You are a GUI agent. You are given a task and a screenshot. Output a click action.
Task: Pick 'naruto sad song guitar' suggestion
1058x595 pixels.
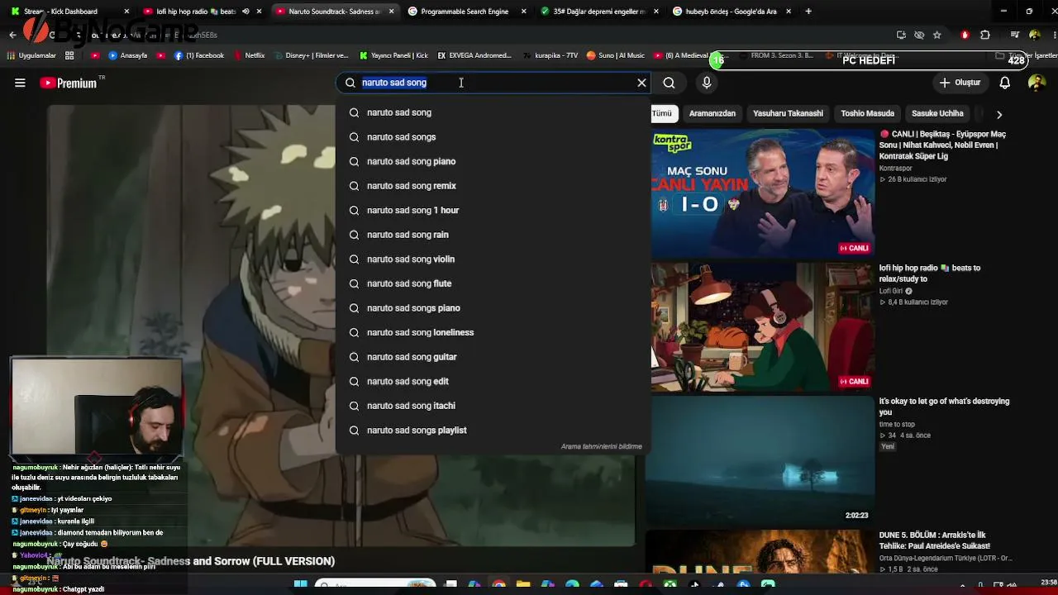(x=493, y=357)
